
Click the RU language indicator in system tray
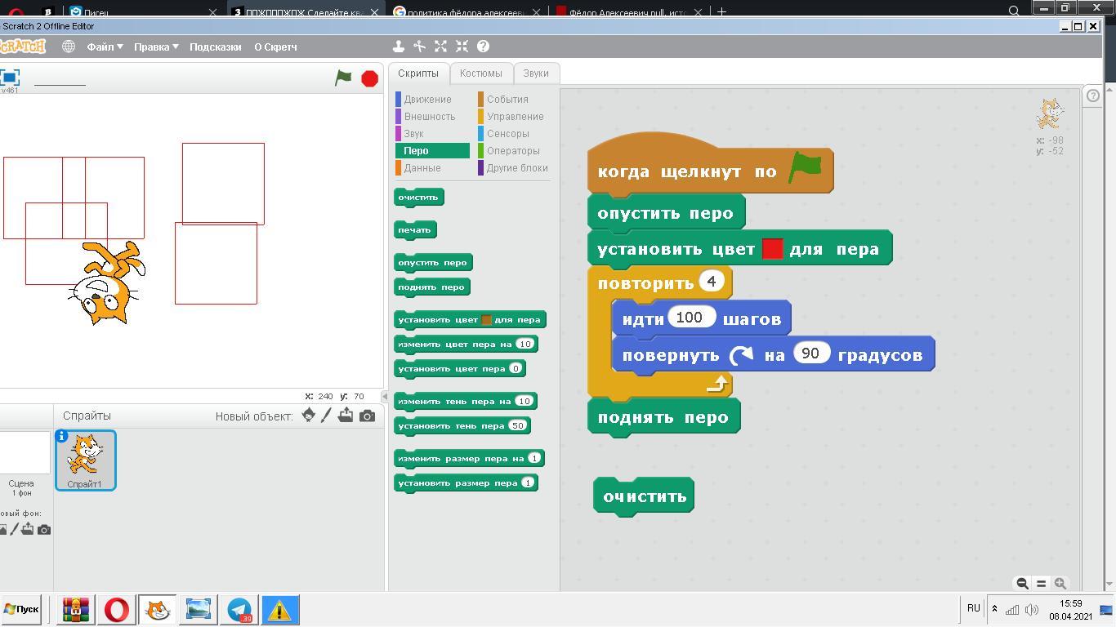(973, 607)
